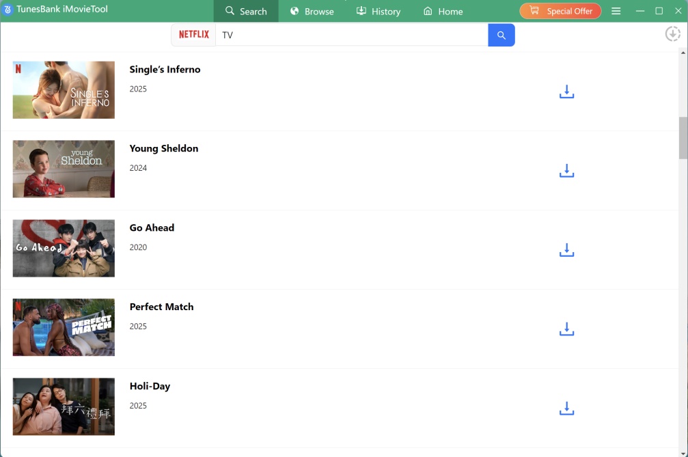This screenshot has width=688, height=457.
Task: Go to the Home tab
Action: [x=443, y=11]
